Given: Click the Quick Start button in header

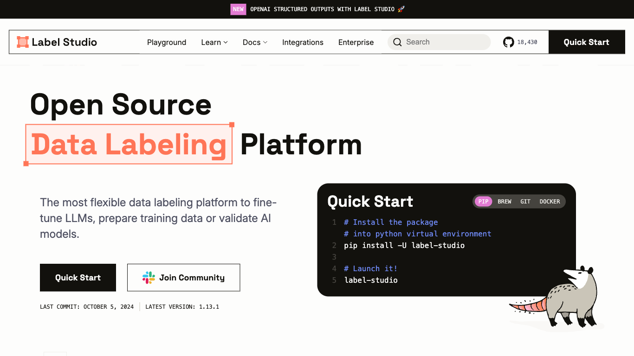Looking at the screenshot, I should pyautogui.click(x=587, y=42).
